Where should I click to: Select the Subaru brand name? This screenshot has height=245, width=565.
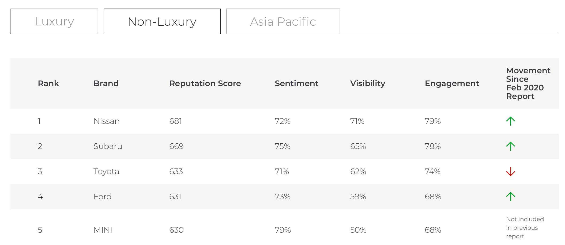[108, 146]
